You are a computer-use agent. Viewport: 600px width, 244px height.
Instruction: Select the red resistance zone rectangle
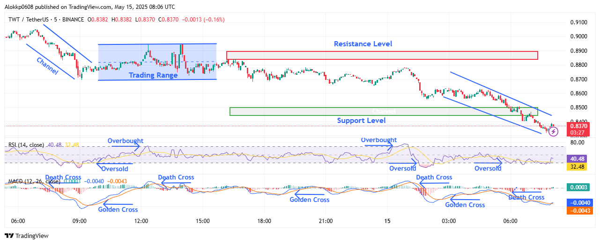point(382,55)
